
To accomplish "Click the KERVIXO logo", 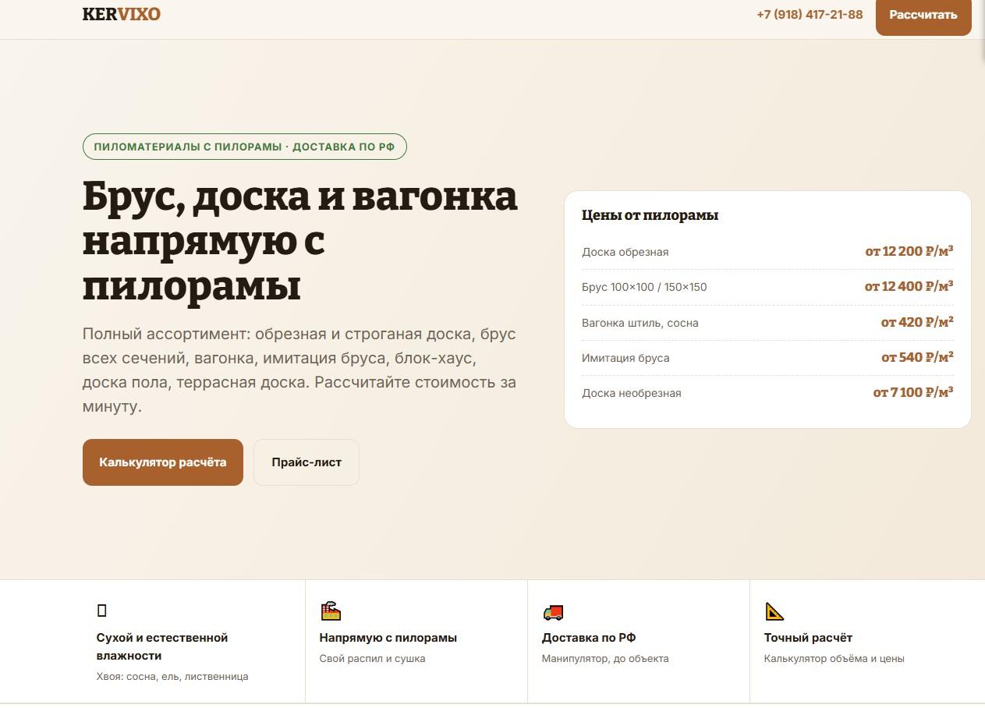I will tap(122, 14).
